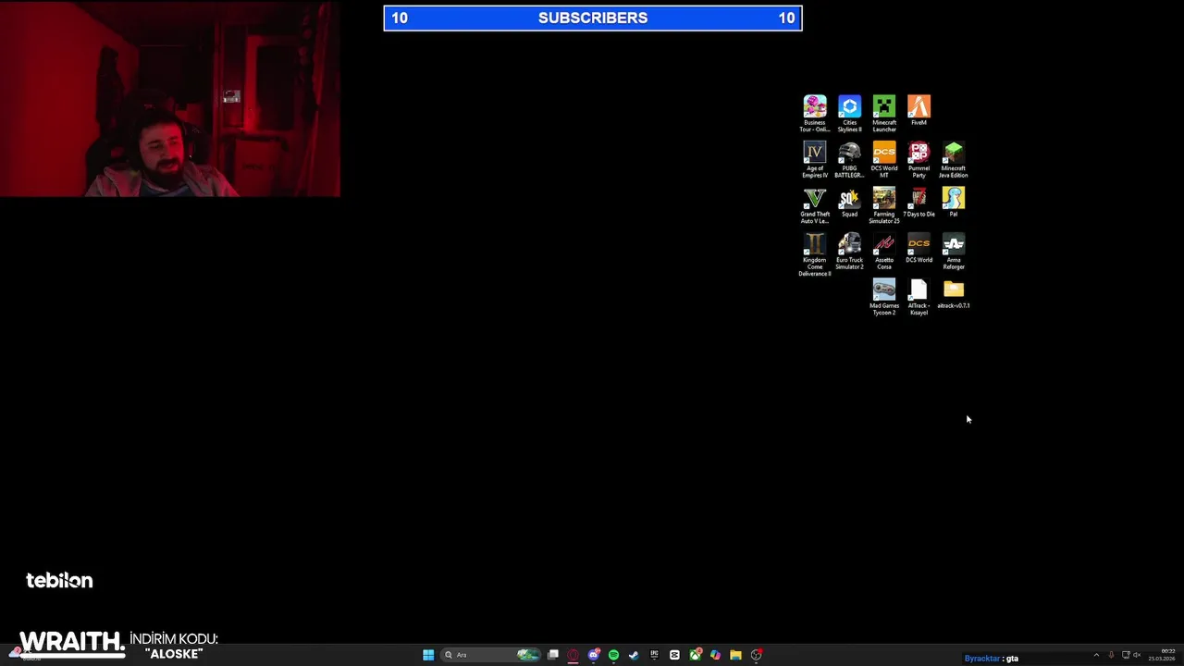Viewport: 1184px width, 666px height.
Task: Open Opera GX browser in taskbar
Action: coord(573,655)
